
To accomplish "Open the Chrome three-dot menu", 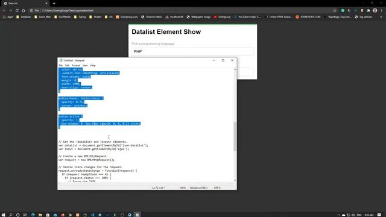I will pyautogui.click(x=382, y=11).
